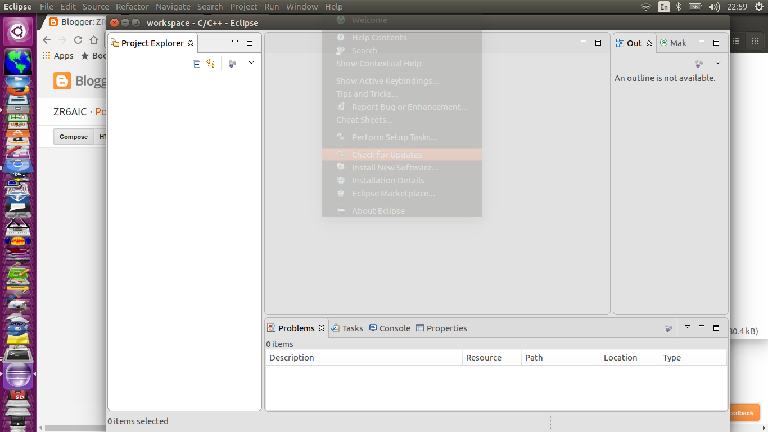
Task: Open the Bluetooth indicator menu
Action: click(679, 7)
